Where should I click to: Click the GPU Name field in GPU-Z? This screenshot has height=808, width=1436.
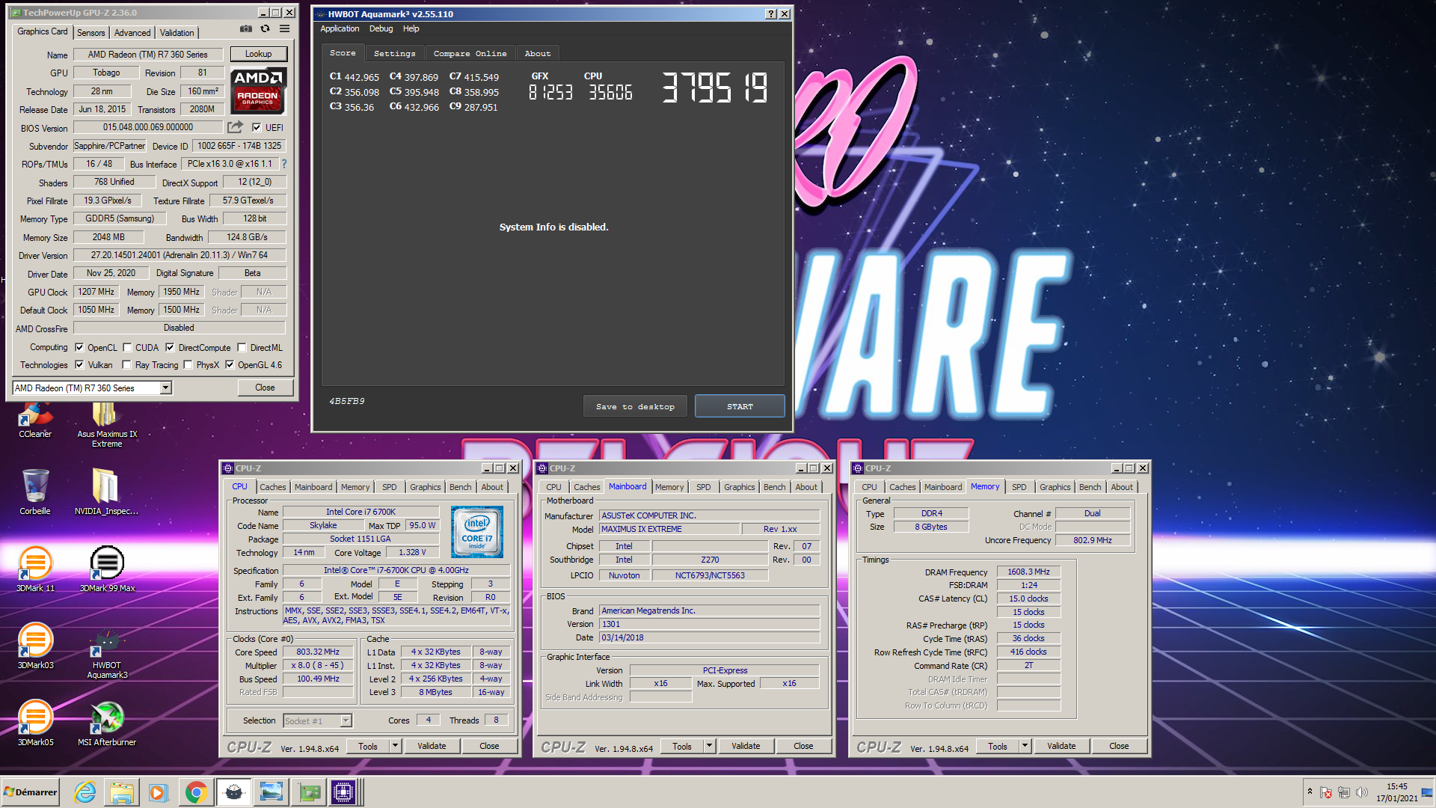click(147, 54)
